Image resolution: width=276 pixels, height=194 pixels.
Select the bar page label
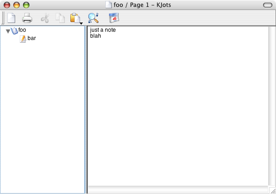tap(32, 38)
